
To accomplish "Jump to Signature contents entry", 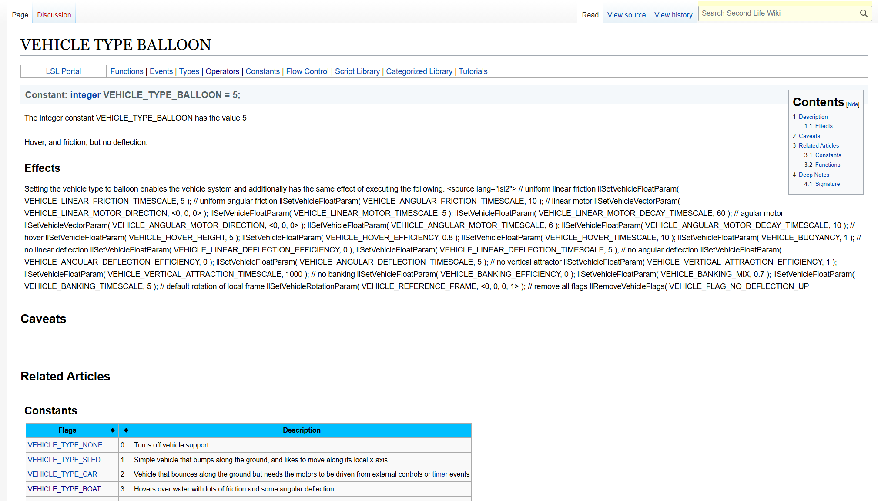I will click(x=827, y=184).
